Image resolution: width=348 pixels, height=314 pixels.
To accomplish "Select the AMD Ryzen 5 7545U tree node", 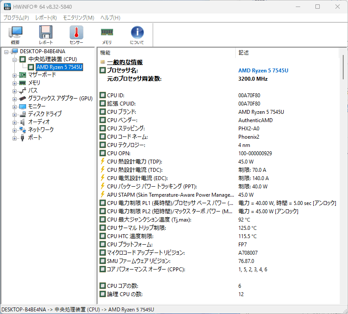I will point(59,67).
